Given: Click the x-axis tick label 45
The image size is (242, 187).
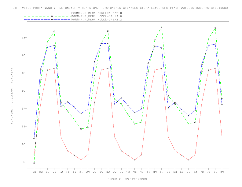Looking at the screenshot, I should click(x=135, y=172).
